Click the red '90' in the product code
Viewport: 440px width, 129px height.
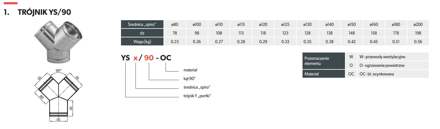[149, 58]
